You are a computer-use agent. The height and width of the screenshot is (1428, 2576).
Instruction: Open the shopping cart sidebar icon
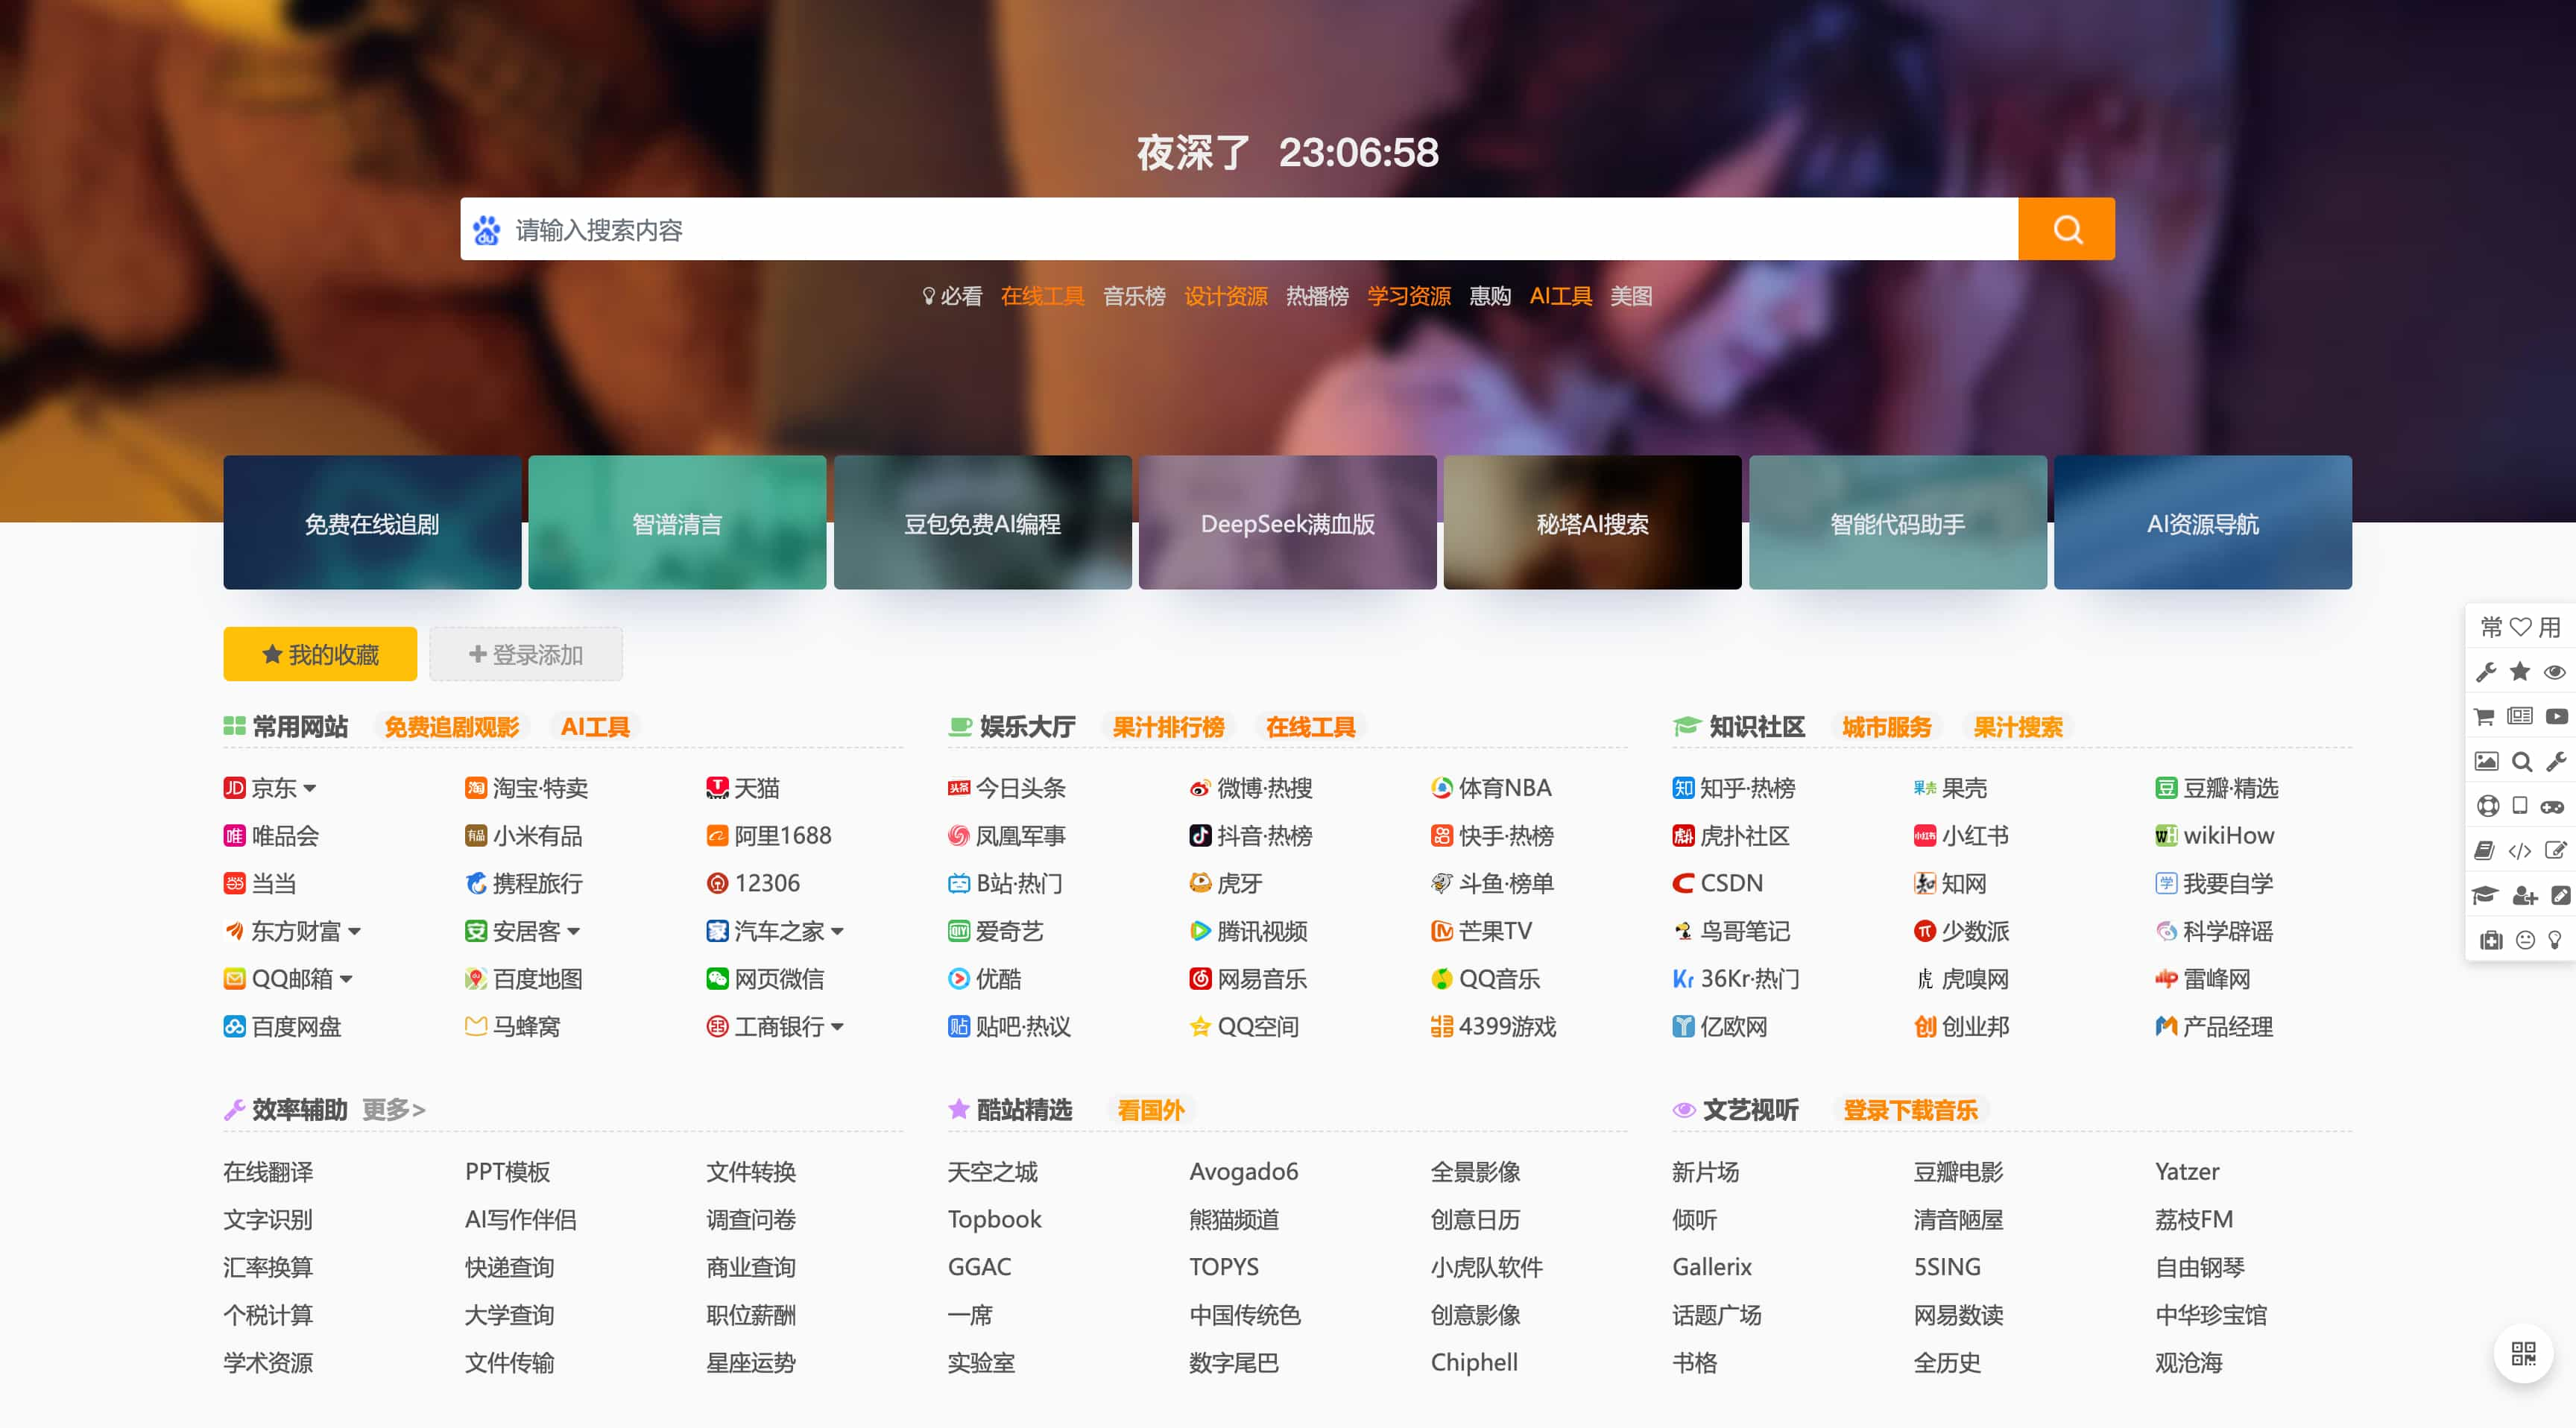[x=2484, y=716]
